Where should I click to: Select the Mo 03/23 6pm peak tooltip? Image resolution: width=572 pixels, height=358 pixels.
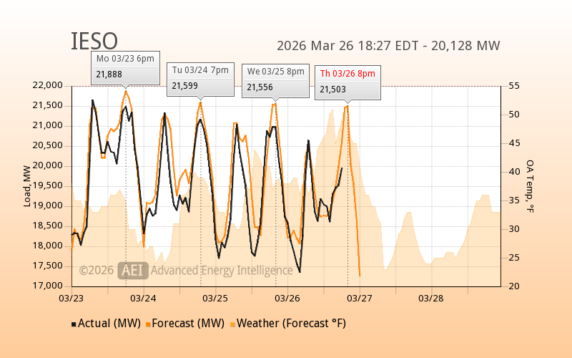click(127, 66)
